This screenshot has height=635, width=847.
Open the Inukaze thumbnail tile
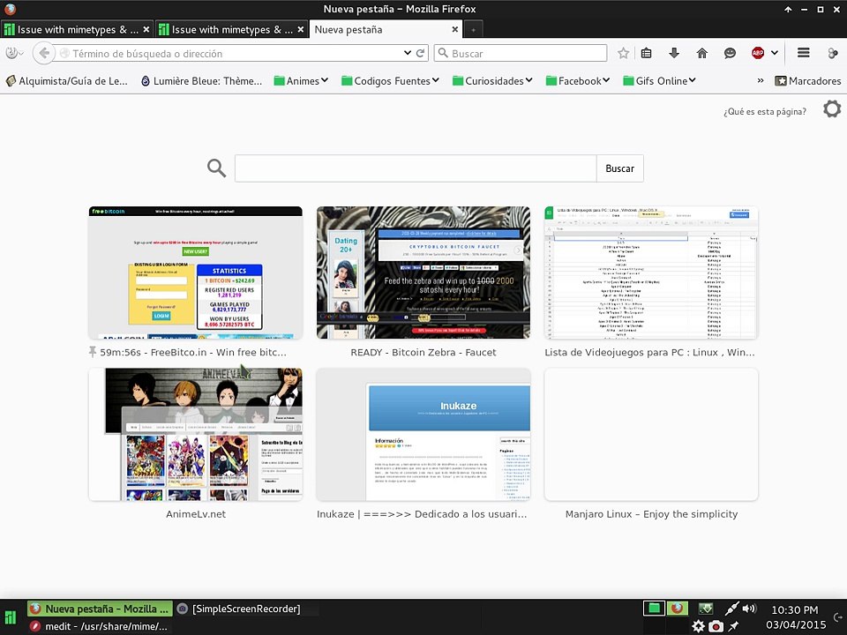423,435
